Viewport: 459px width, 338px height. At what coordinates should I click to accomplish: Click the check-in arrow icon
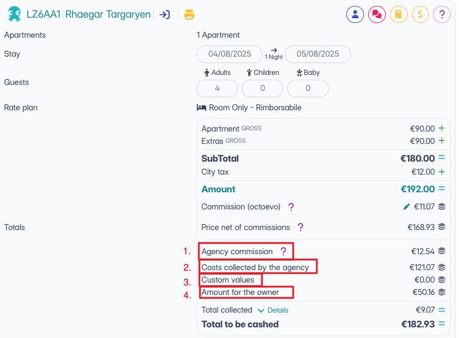(165, 14)
